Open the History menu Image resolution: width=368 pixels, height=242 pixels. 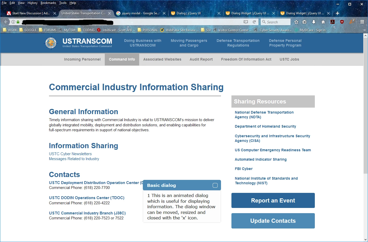[x=33, y=3]
